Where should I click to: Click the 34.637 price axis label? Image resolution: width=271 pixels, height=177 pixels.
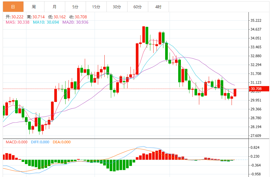pos(256,29)
